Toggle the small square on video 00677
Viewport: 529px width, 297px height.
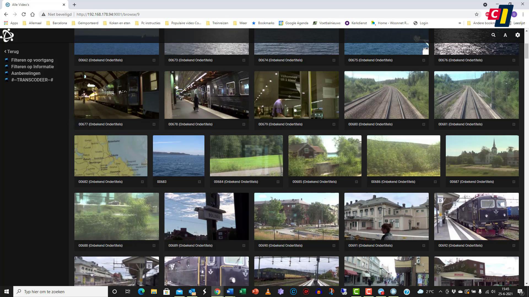154,124
